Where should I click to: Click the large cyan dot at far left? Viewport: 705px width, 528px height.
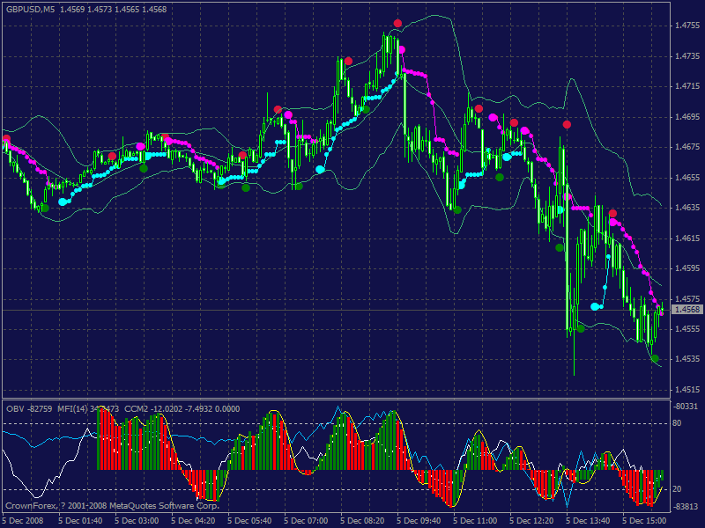click(63, 202)
